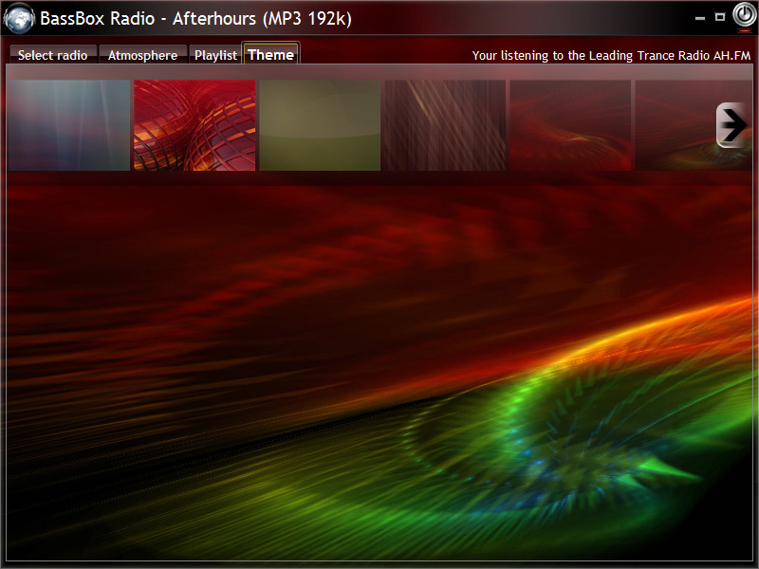Choose the dark red swirl theme thumbnail
Image resolution: width=759 pixels, height=569 pixels.
tap(571, 125)
